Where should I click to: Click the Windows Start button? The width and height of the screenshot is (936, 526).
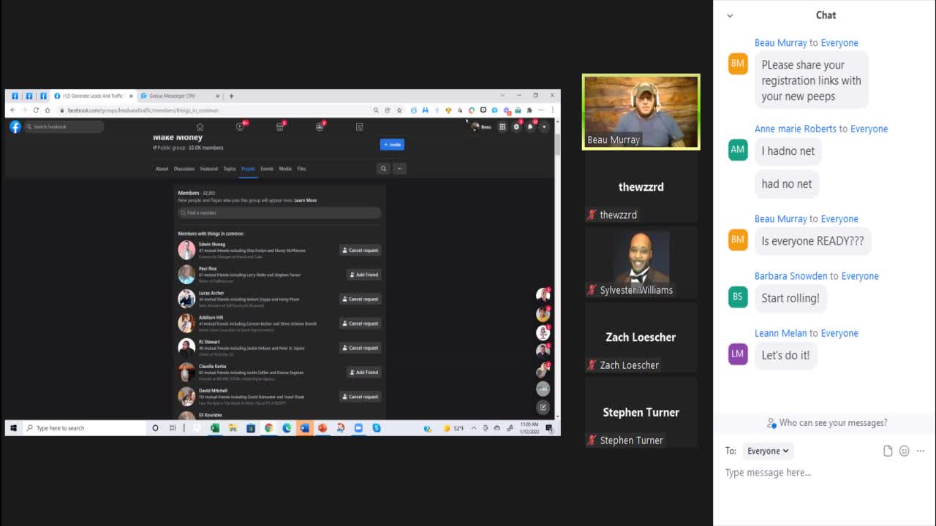(x=14, y=428)
